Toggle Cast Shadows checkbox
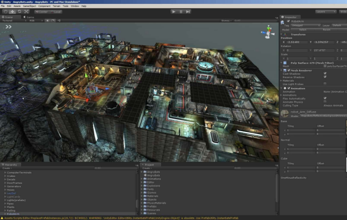This screenshot has height=220, width=347. point(325,73)
